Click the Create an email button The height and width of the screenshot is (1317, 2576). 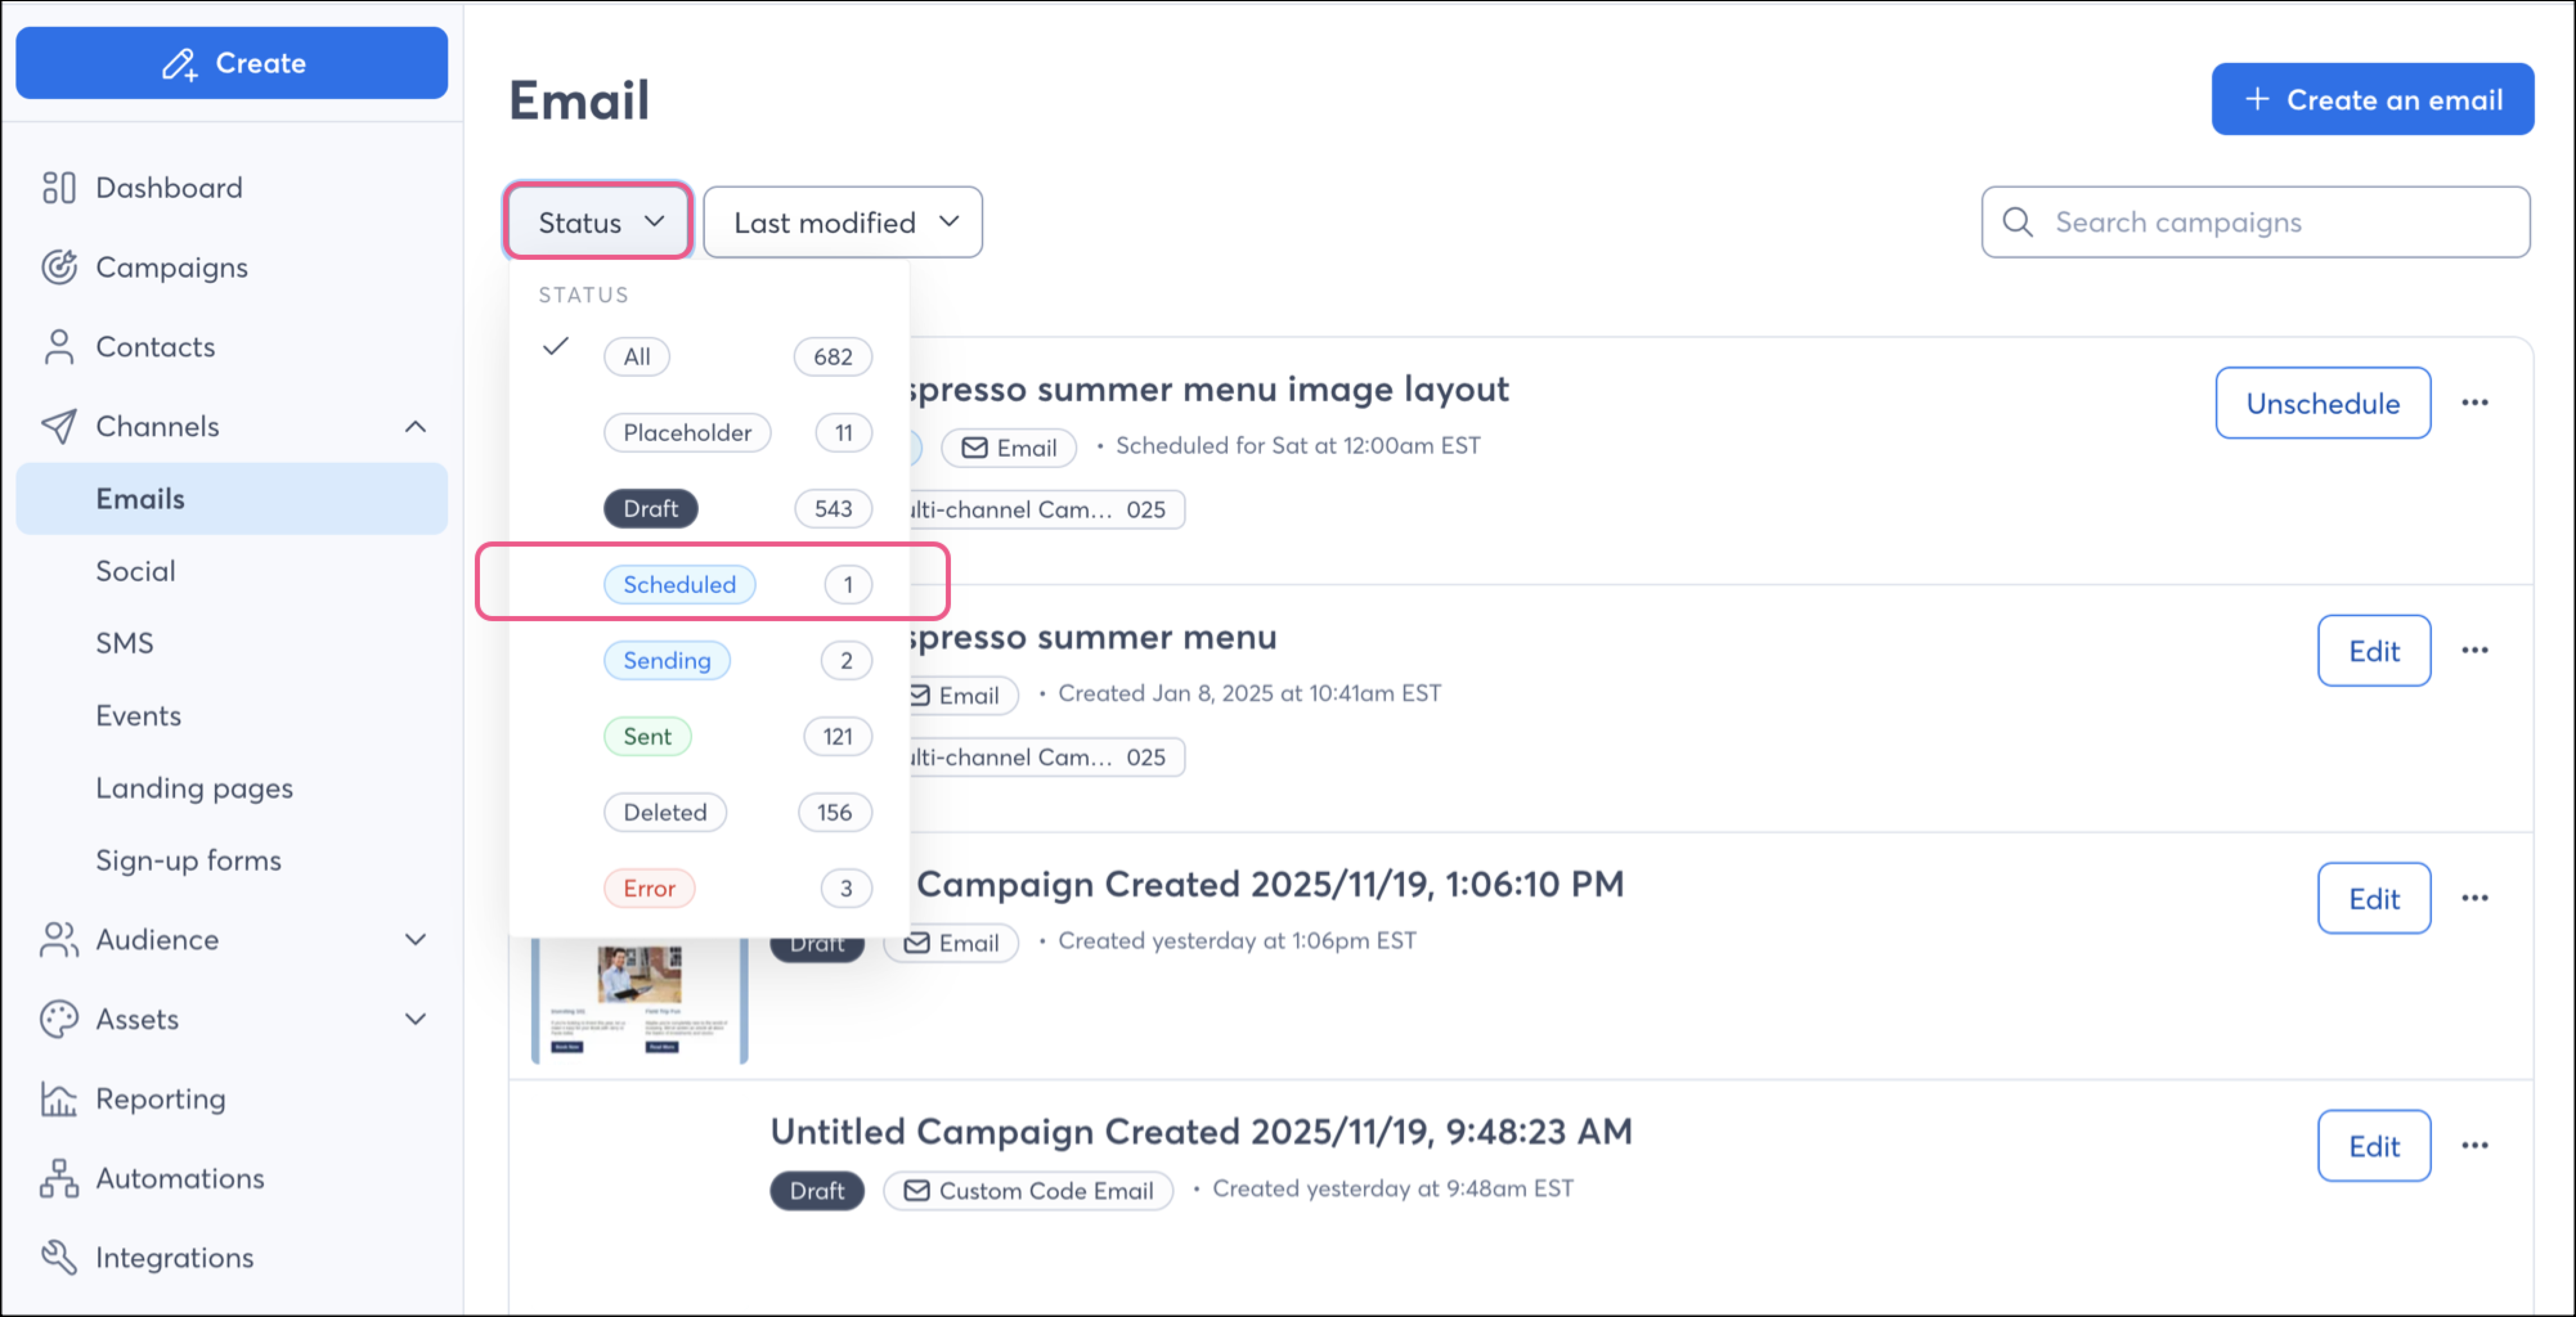(x=2372, y=99)
